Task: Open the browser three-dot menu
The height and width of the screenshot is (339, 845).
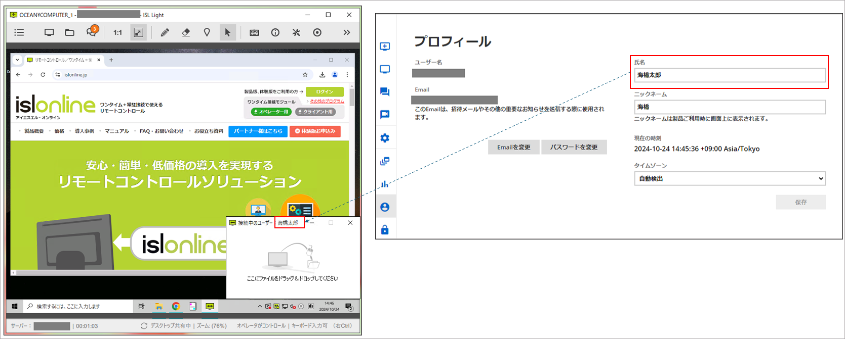Action: (347, 75)
